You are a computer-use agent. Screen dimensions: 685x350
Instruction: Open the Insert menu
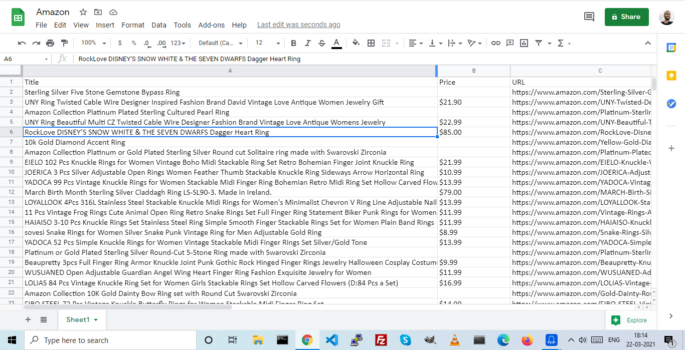click(x=105, y=25)
